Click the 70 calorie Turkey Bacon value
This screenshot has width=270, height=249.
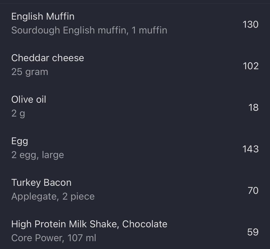(253, 190)
